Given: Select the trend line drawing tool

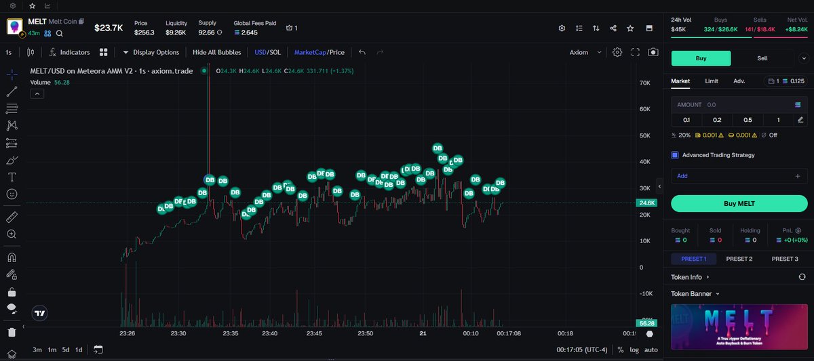Looking at the screenshot, I should tap(12, 91).
